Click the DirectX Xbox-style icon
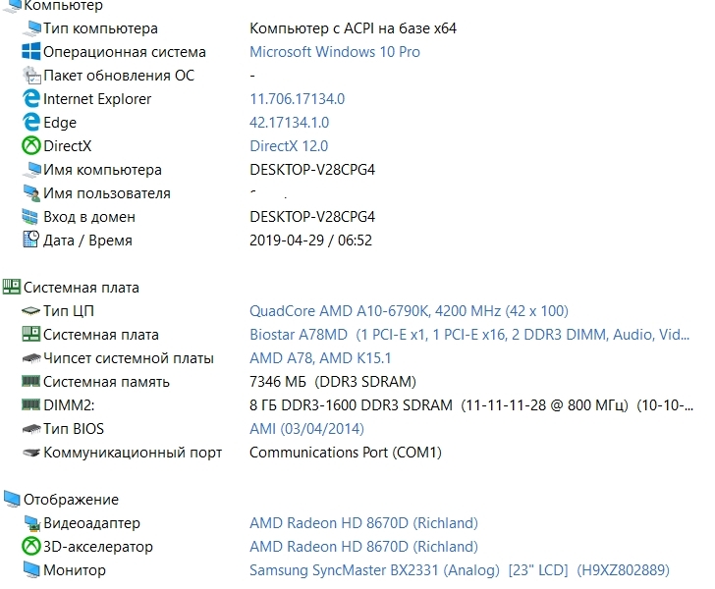 click(x=31, y=146)
